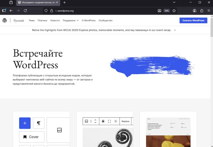Open Плагины in the navigation menu
The image size is (213, 147).
click(x=42, y=20)
